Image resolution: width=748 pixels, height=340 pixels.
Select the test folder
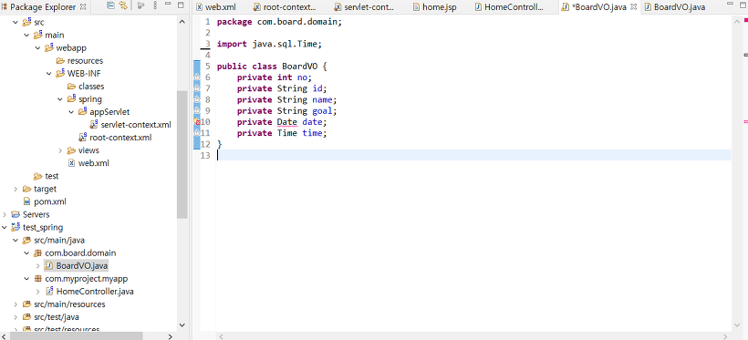[x=47, y=176]
